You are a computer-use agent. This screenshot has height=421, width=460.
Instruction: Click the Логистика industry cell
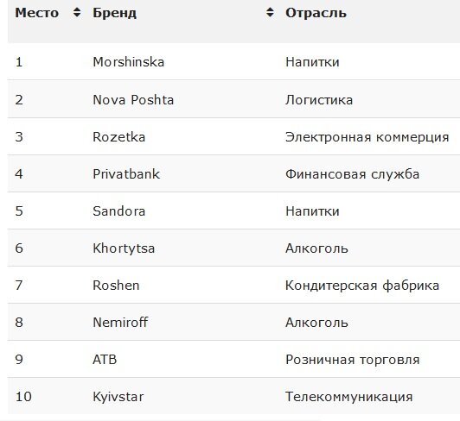pos(319,100)
